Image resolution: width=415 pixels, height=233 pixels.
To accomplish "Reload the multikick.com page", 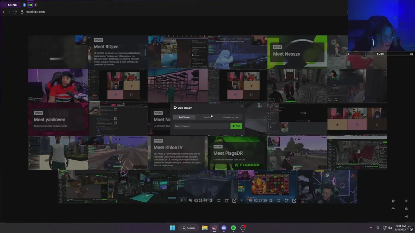I will click(15, 12).
